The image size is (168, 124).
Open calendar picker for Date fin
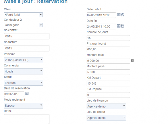click(x=119, y=26)
